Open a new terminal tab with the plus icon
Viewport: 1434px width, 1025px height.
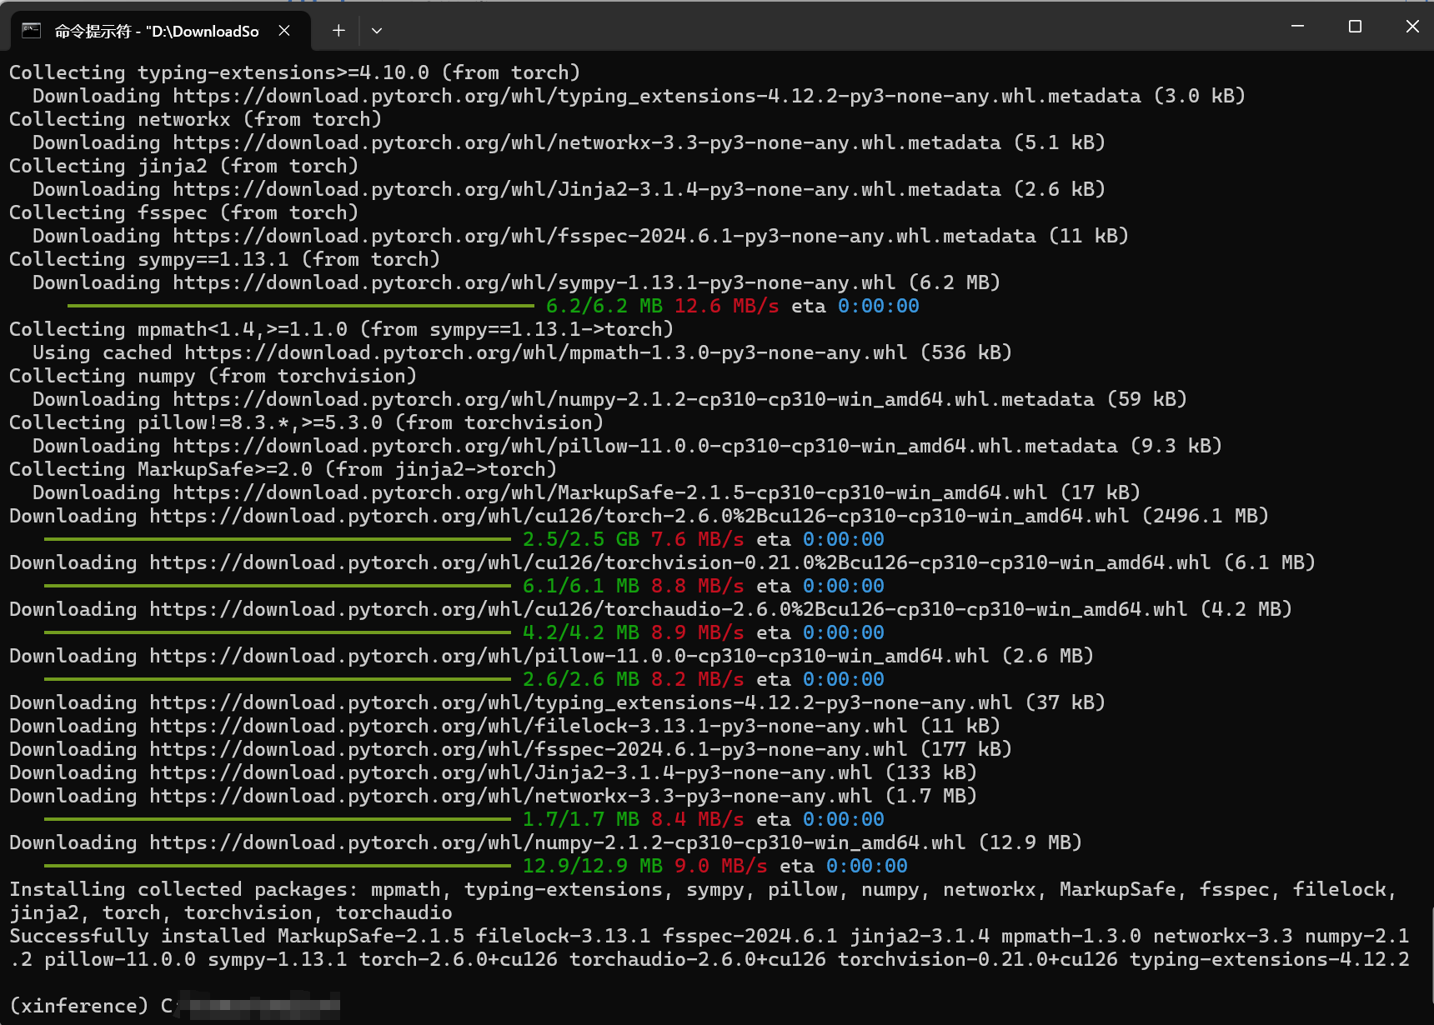(x=338, y=30)
